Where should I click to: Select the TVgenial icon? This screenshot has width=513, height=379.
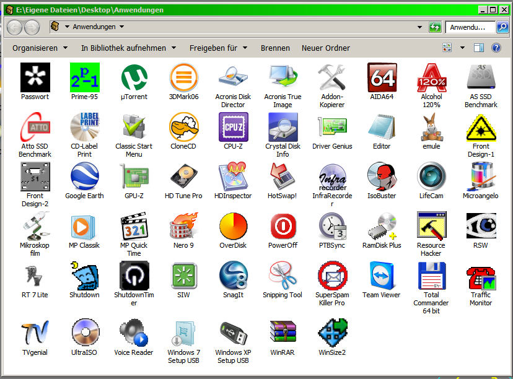(35, 333)
